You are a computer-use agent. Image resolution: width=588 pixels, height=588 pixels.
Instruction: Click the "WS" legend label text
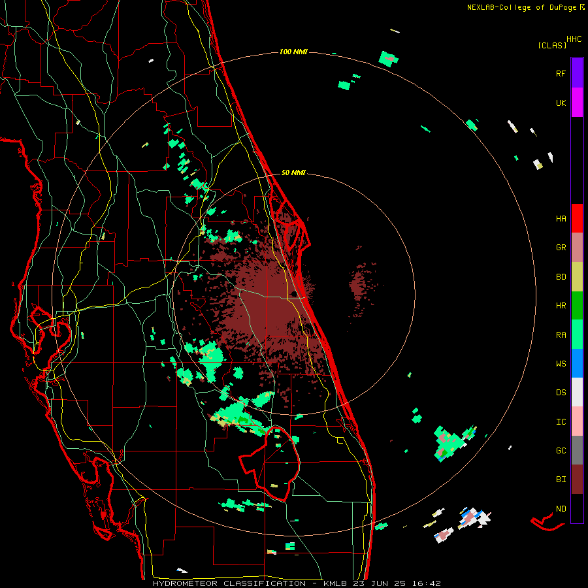(561, 364)
